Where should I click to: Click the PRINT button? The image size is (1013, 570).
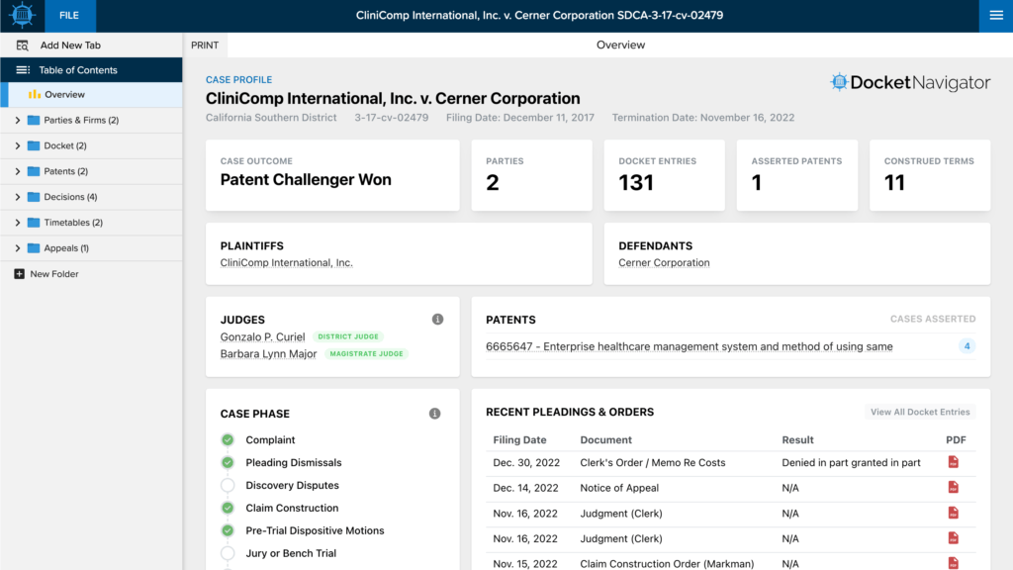point(205,46)
